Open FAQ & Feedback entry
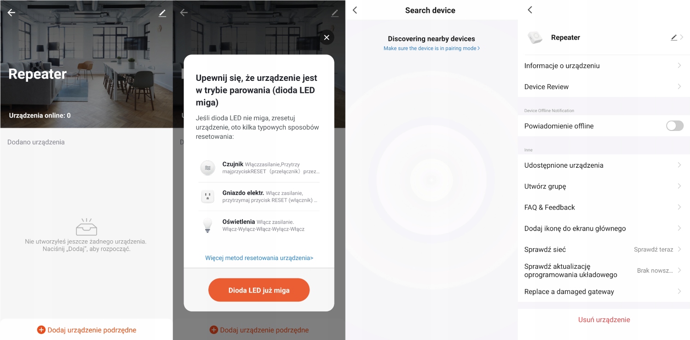Image resolution: width=690 pixels, height=340 pixels. pyautogui.click(x=604, y=207)
